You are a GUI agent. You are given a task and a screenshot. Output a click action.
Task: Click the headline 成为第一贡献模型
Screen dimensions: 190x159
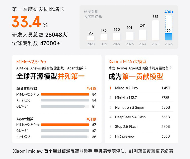tap(136, 76)
